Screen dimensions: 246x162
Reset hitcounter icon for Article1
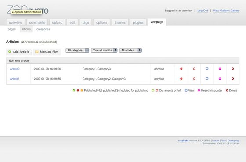(220, 79)
